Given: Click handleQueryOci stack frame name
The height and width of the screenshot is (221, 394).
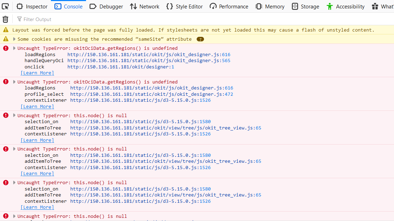Looking at the screenshot, I should [44, 61].
